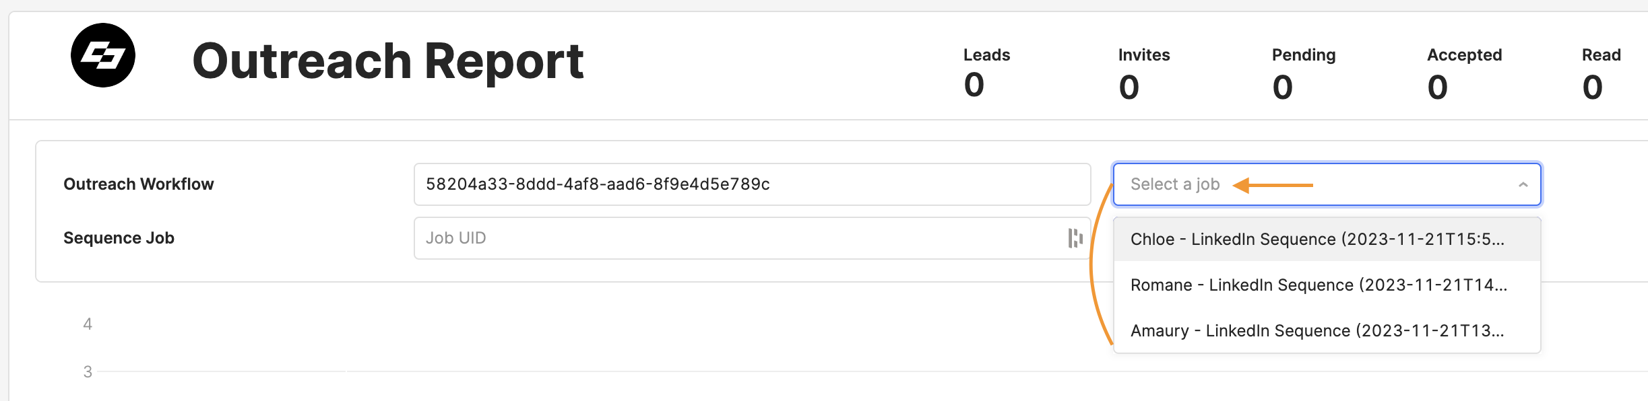Click the Outreach Workflow label
The width and height of the screenshot is (1648, 401).
(139, 184)
